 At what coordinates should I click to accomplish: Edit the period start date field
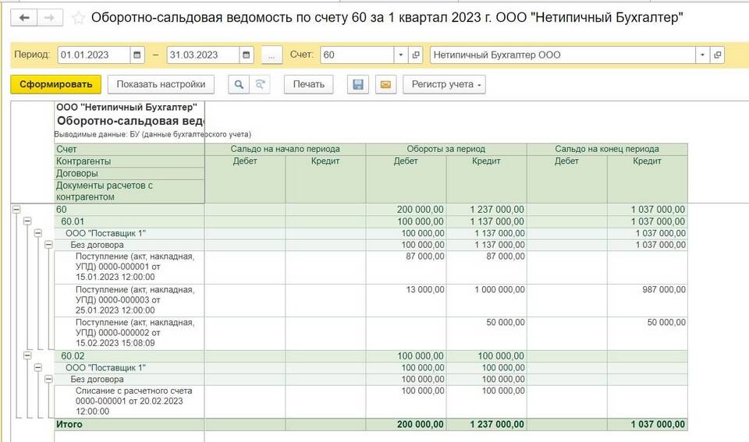[94, 55]
